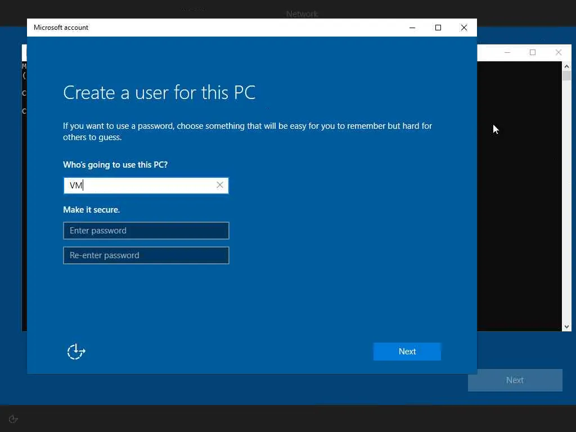Click the dimmed 'Network' heading text

(x=302, y=14)
